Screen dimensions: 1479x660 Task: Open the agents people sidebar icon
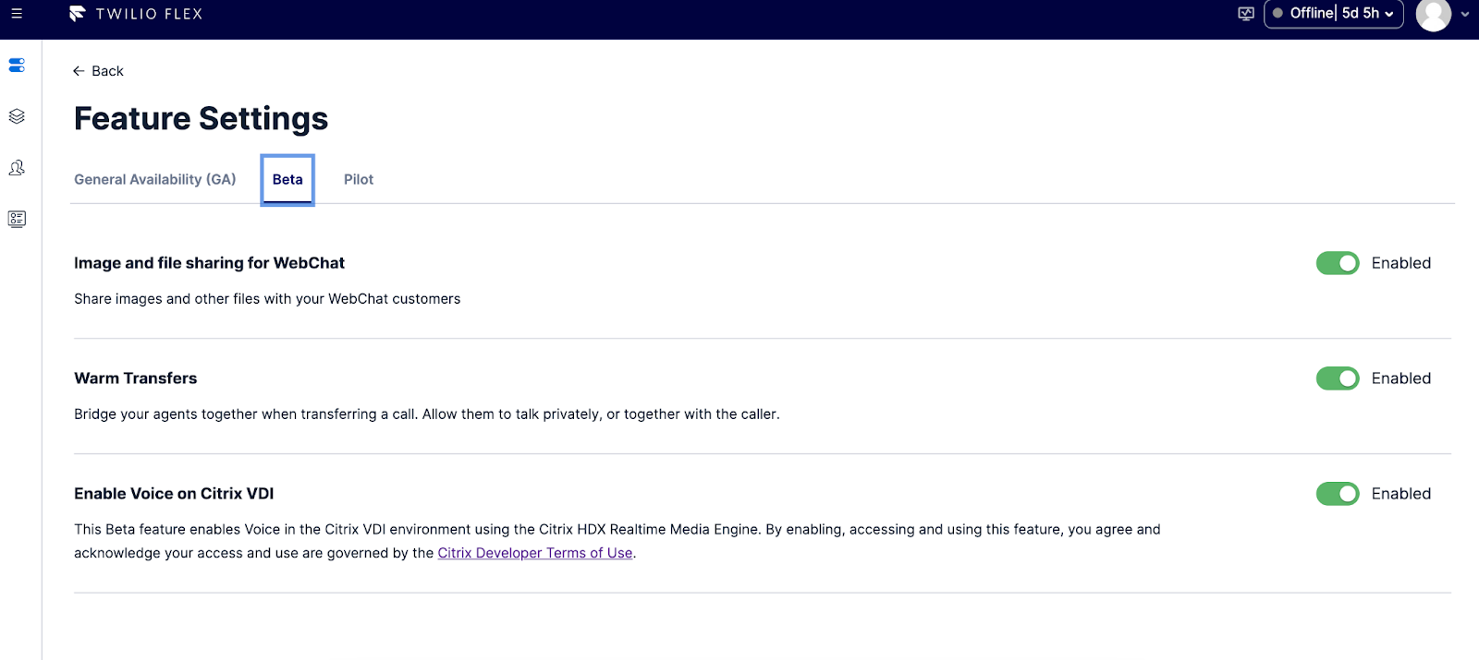tap(17, 167)
